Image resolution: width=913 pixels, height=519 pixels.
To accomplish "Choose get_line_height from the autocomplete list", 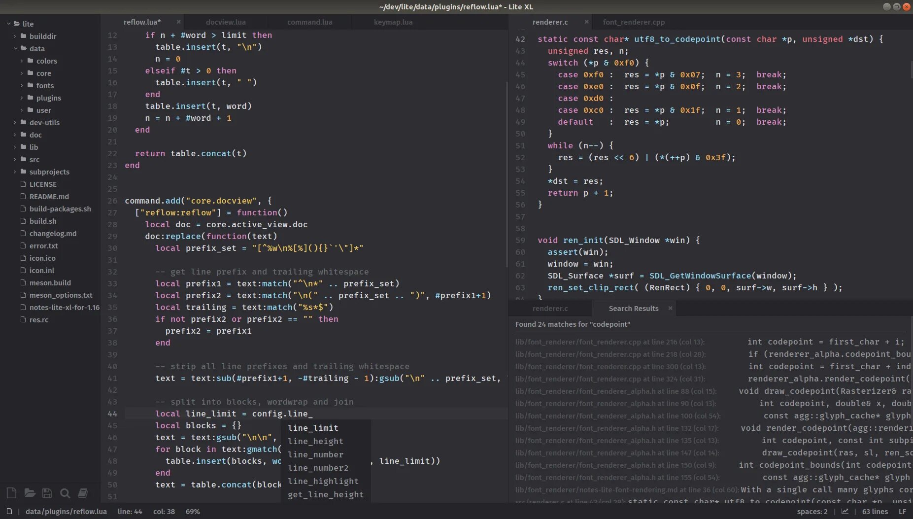I will click(326, 494).
